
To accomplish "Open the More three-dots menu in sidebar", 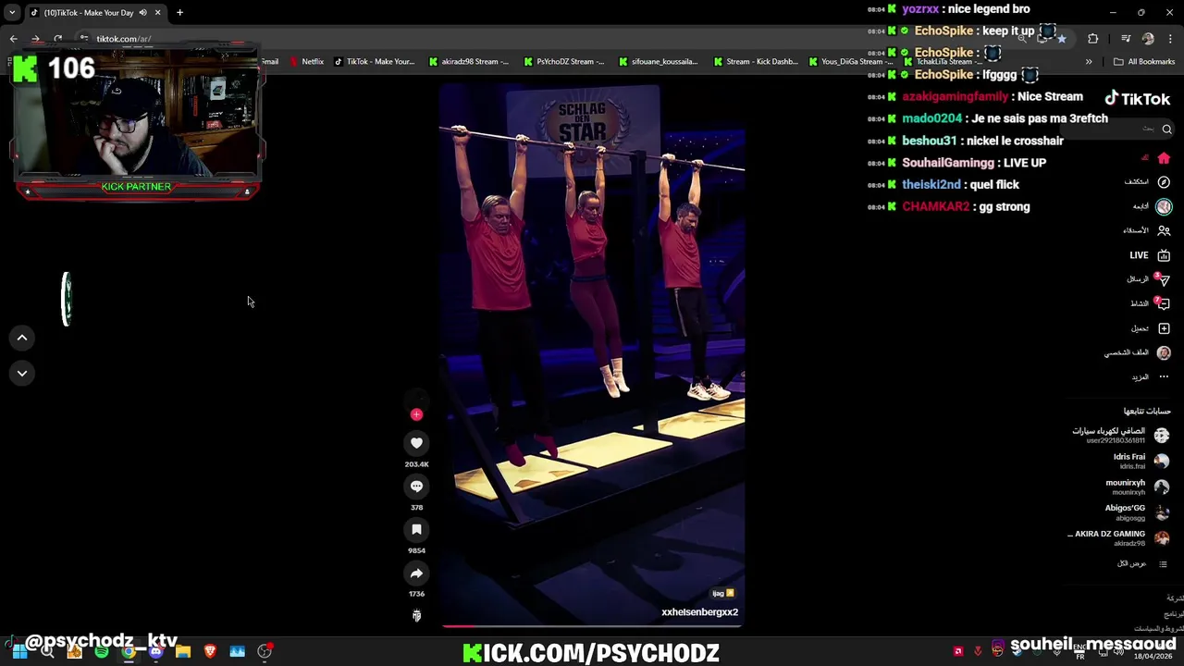I will [x=1164, y=376].
